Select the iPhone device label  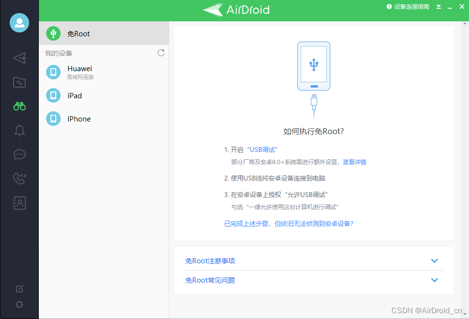[79, 119]
